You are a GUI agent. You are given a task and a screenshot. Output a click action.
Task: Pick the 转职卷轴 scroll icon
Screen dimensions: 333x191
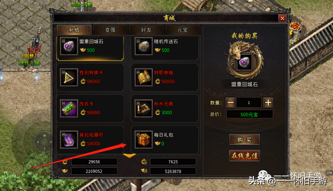[143, 77]
